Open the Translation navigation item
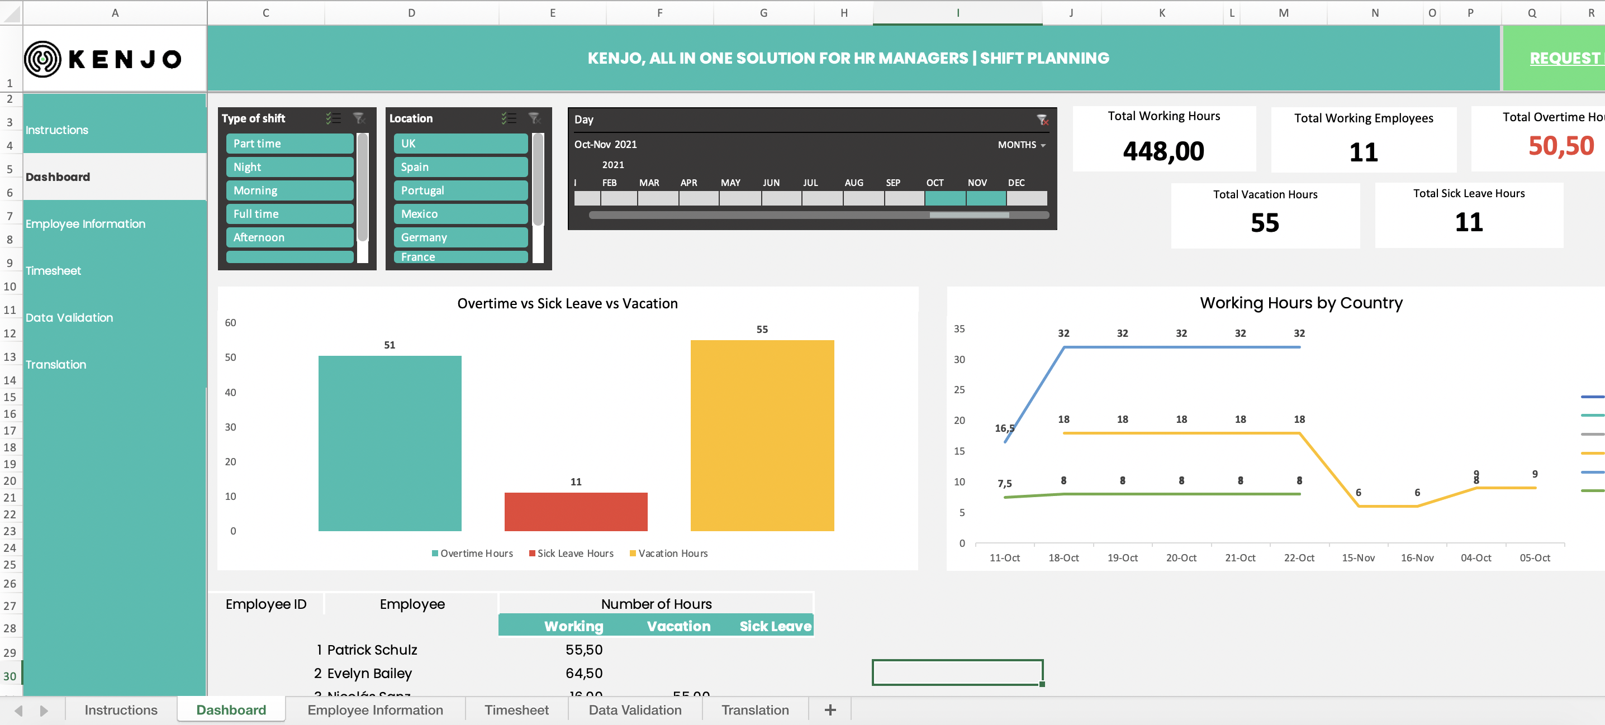The image size is (1605, 725). tap(56, 363)
